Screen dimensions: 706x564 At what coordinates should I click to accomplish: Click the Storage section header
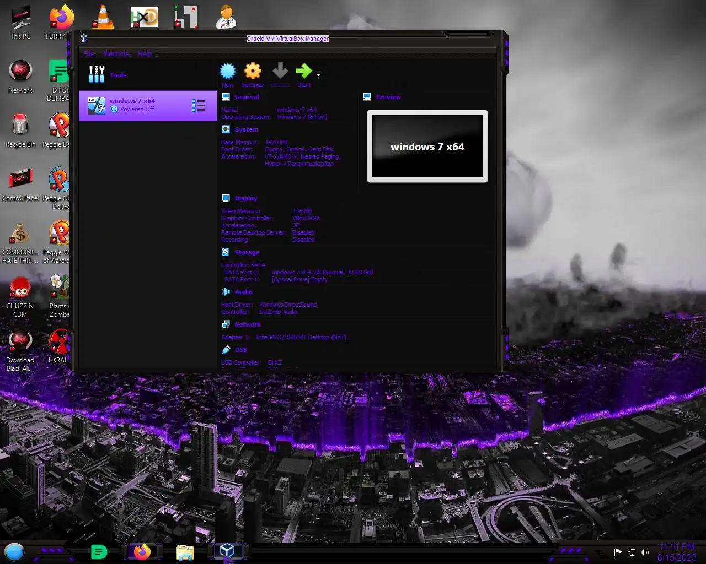[247, 252]
